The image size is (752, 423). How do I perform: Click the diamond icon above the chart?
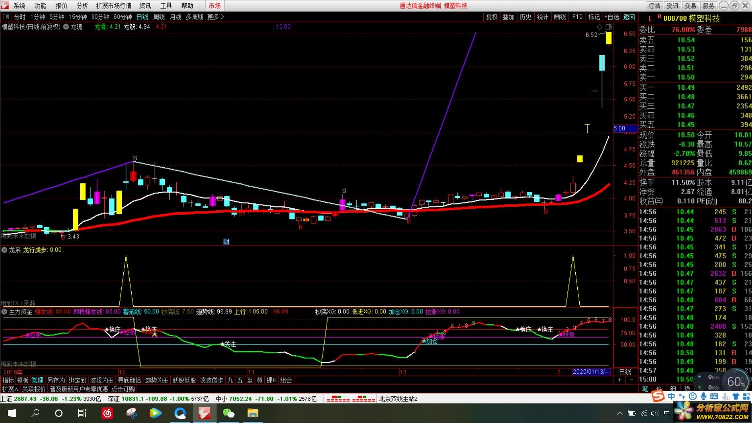pyautogui.click(x=599, y=27)
